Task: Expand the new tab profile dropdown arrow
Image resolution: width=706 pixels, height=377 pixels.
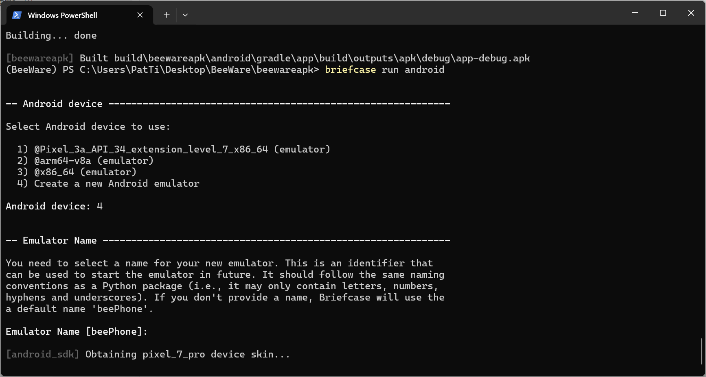Action: click(x=185, y=15)
